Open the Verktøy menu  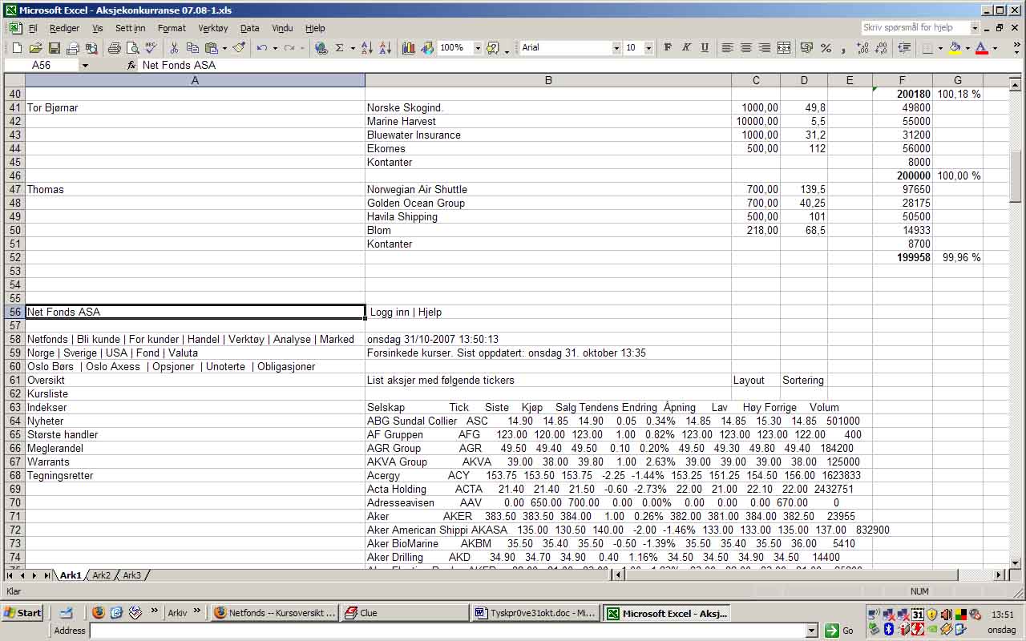coord(213,28)
